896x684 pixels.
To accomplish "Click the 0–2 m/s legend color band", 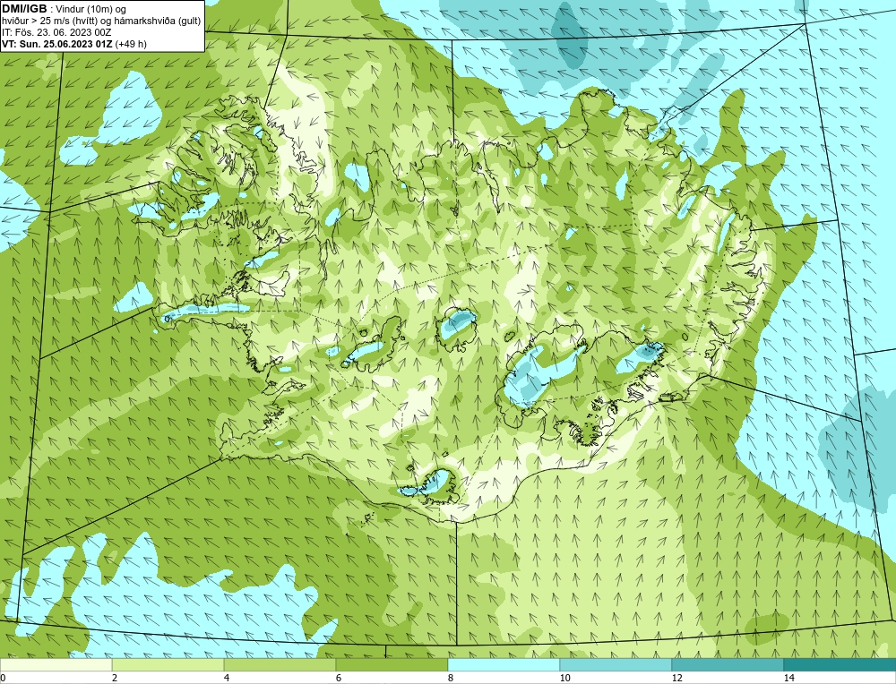I will [x=56, y=664].
